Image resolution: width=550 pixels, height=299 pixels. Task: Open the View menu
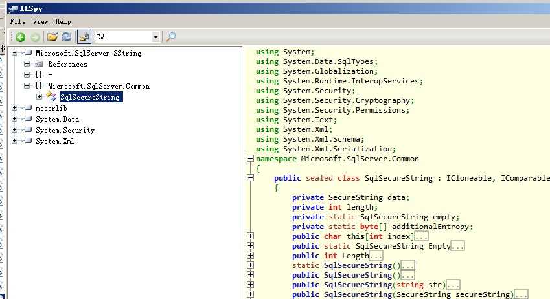point(40,22)
